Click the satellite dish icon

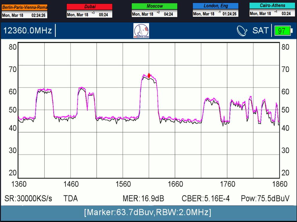[242, 31]
